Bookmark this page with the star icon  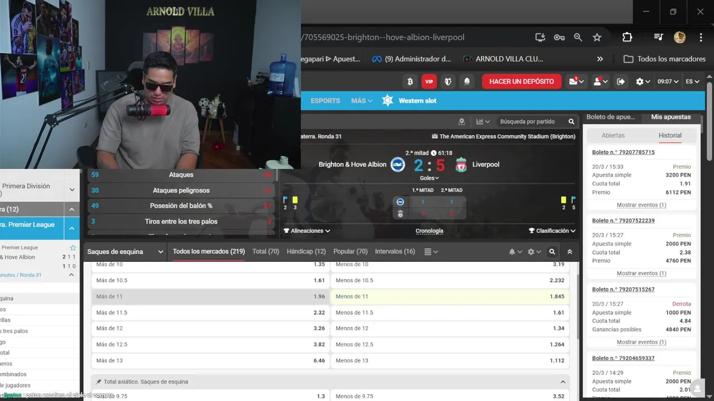pyautogui.click(x=597, y=37)
